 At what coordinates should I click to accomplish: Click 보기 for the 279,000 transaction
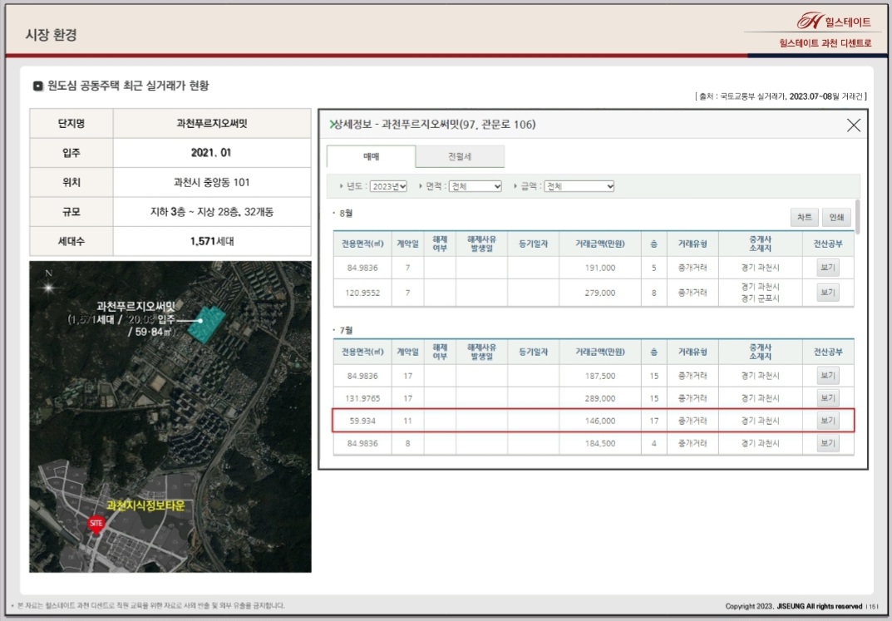[x=828, y=293]
